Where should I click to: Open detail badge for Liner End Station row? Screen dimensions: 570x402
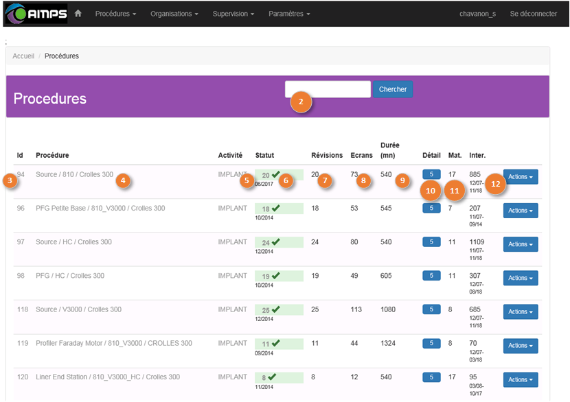(431, 377)
